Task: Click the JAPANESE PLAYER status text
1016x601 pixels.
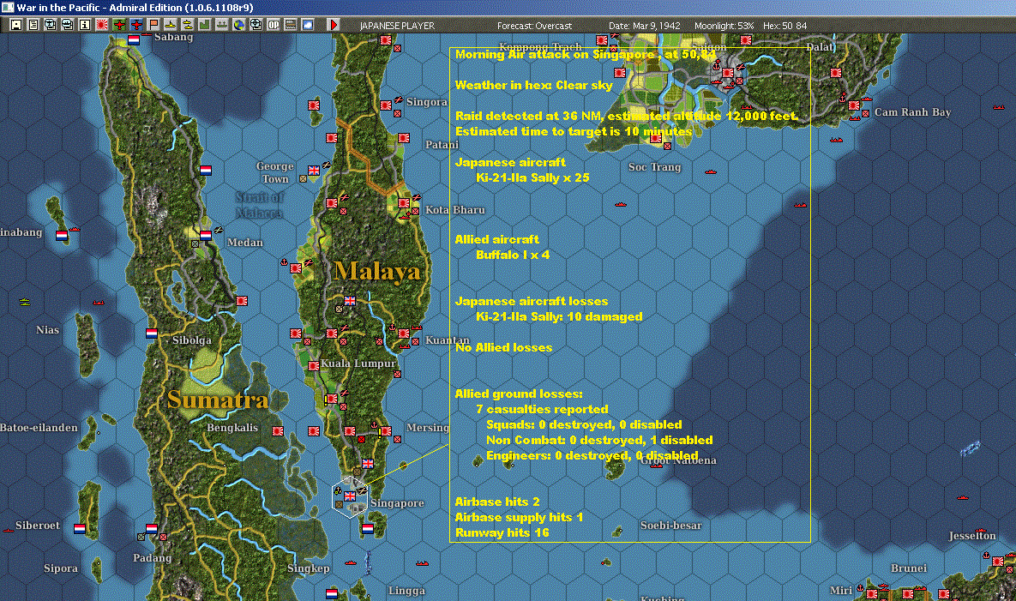Action: pos(397,26)
